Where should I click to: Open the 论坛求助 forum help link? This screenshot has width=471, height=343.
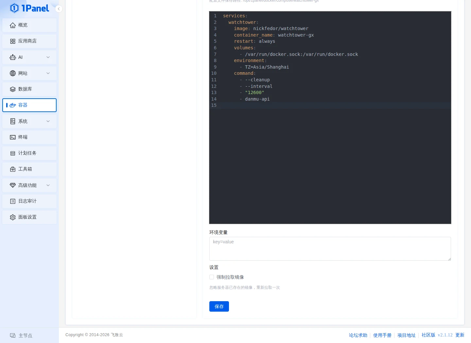pyautogui.click(x=358, y=335)
